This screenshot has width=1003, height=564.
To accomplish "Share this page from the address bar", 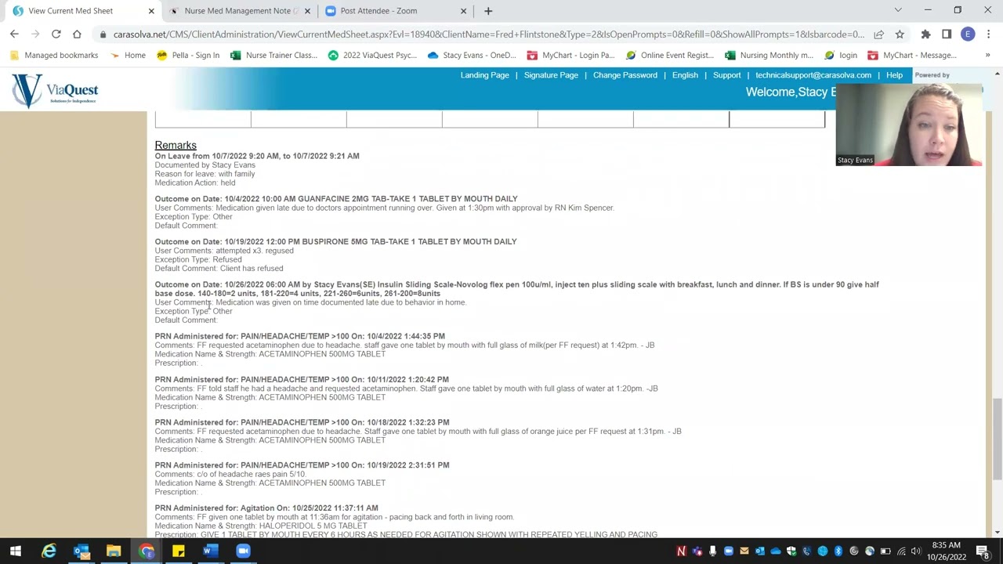I will pos(878,34).
